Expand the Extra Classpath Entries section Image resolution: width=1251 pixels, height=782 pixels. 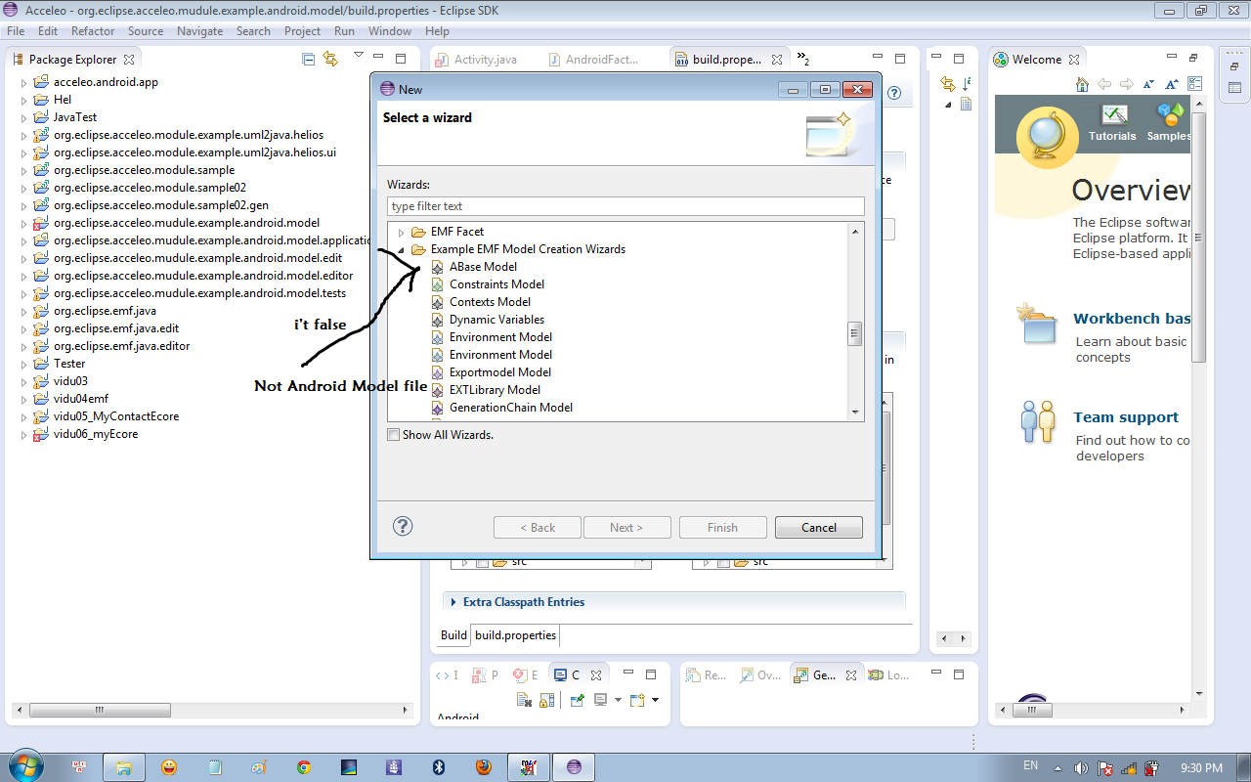453,602
